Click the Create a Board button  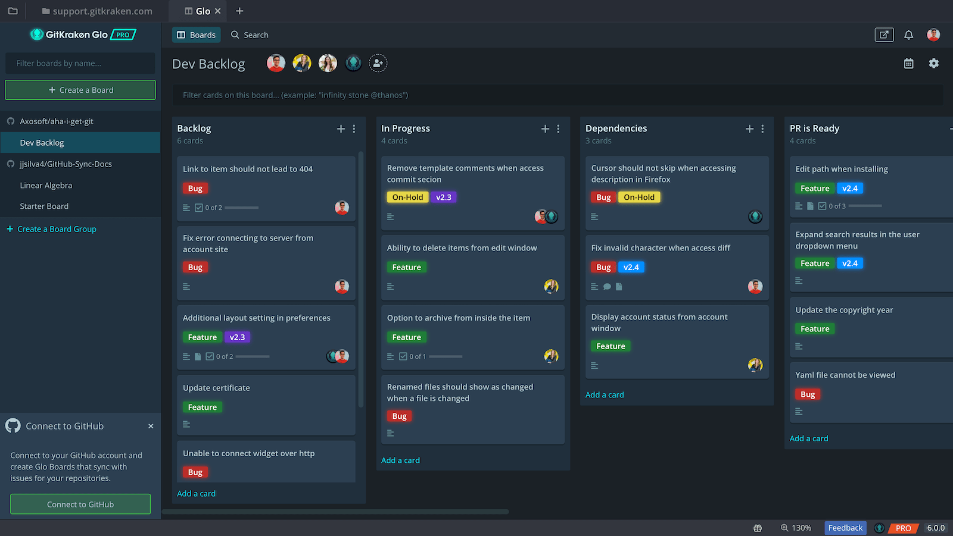(x=80, y=90)
